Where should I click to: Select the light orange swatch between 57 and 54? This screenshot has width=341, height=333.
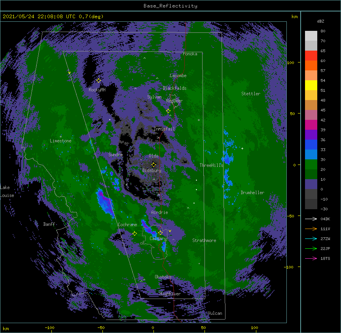pyautogui.click(x=311, y=76)
